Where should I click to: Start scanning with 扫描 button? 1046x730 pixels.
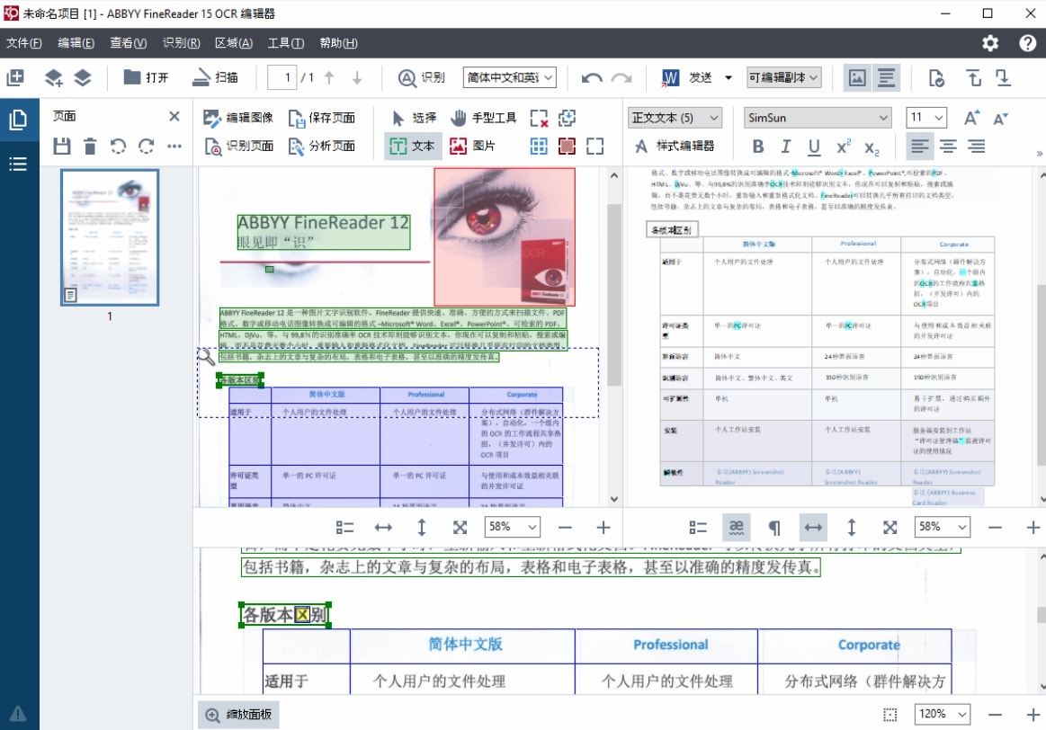point(215,77)
